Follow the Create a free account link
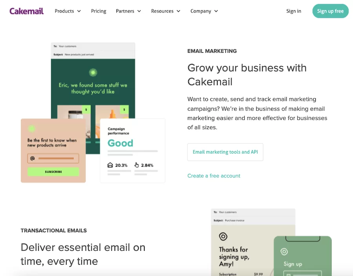 coord(214,176)
